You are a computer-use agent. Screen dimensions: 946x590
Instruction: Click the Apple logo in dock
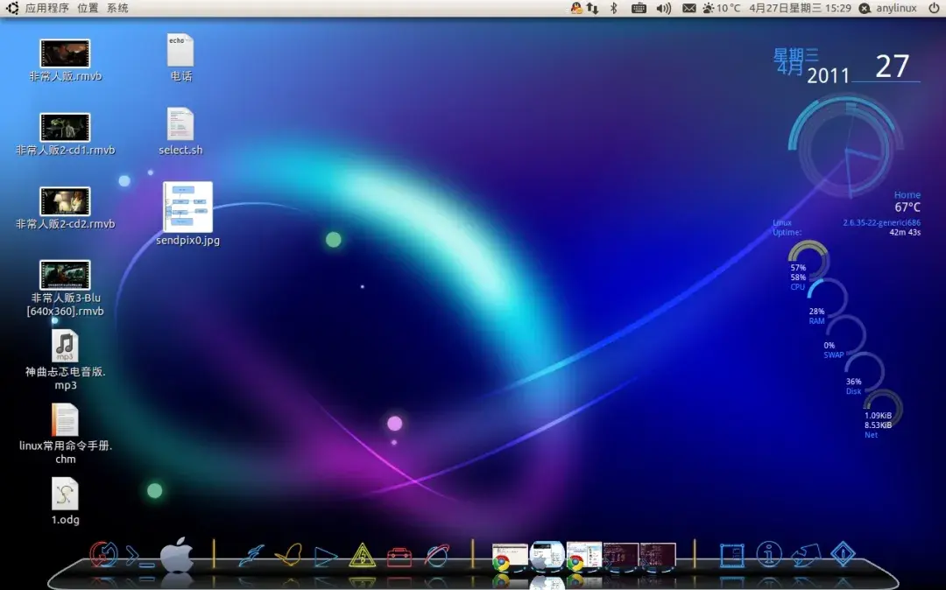click(176, 554)
